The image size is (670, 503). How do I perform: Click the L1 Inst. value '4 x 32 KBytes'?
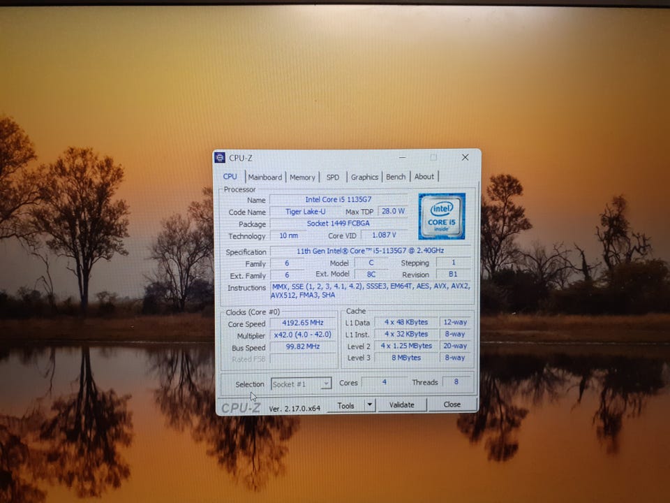tap(406, 334)
